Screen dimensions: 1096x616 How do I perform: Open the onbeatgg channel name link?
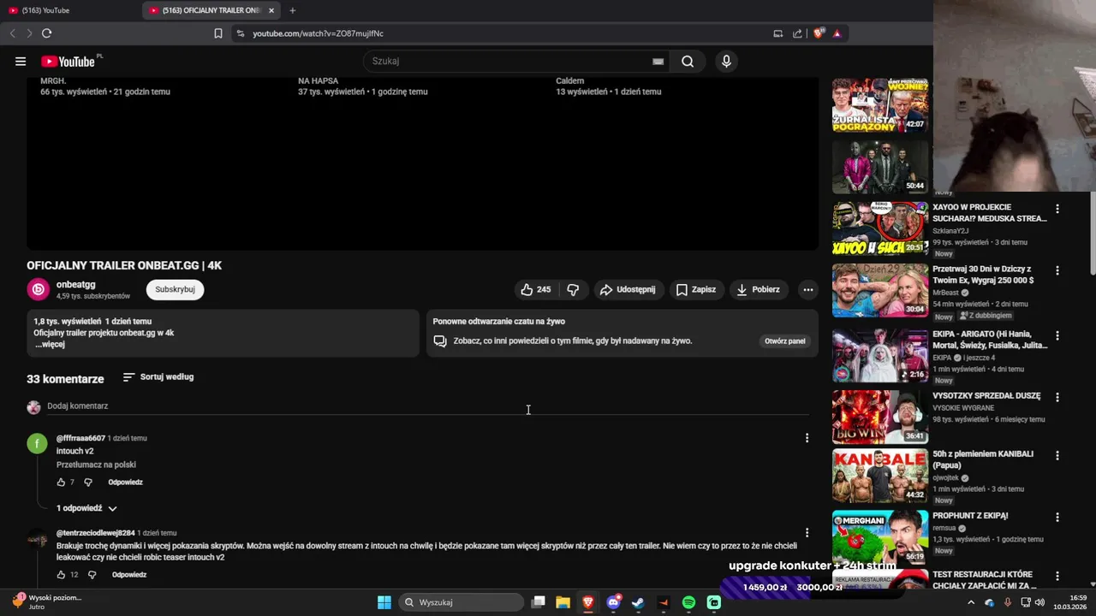click(x=75, y=284)
